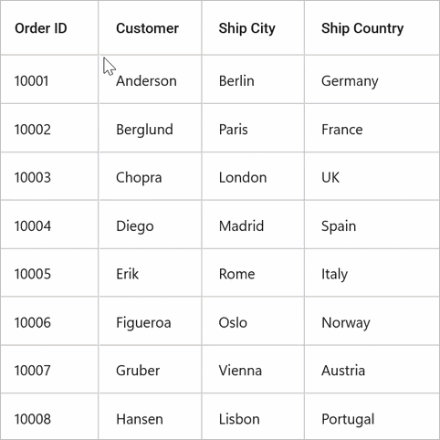Click the Vienna city cell
The height and width of the screenshot is (440, 440).
point(253,369)
